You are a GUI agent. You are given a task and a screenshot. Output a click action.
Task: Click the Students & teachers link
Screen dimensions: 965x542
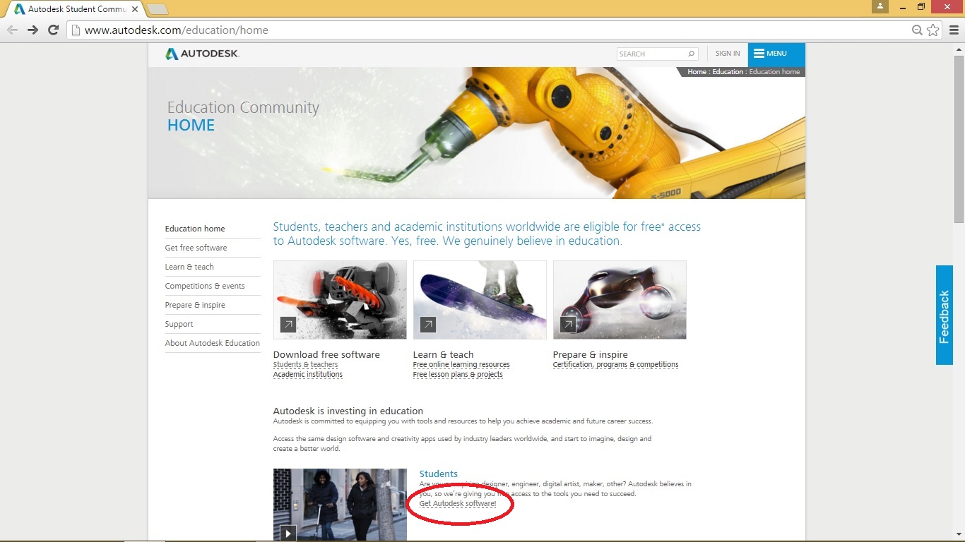coord(305,365)
